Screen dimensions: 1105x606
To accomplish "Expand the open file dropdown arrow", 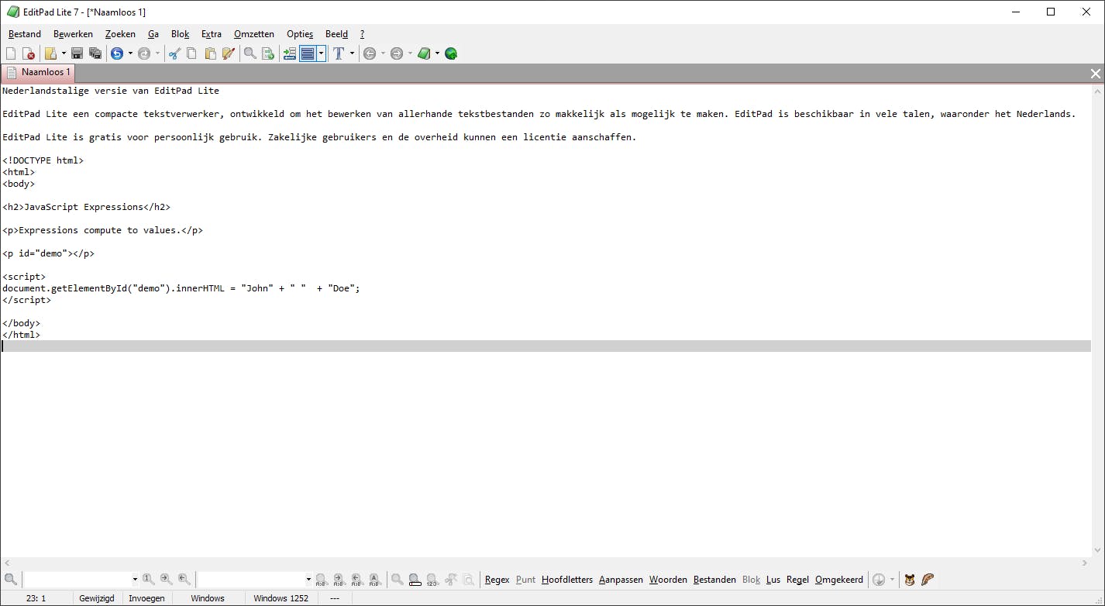I will click(64, 53).
